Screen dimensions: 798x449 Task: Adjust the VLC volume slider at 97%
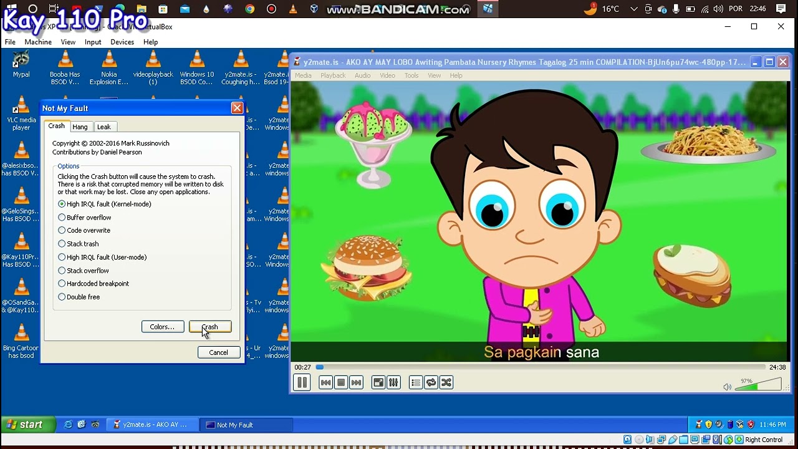click(758, 385)
